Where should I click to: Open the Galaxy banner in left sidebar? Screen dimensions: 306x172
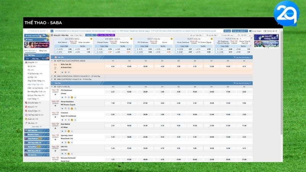(x=37, y=40)
